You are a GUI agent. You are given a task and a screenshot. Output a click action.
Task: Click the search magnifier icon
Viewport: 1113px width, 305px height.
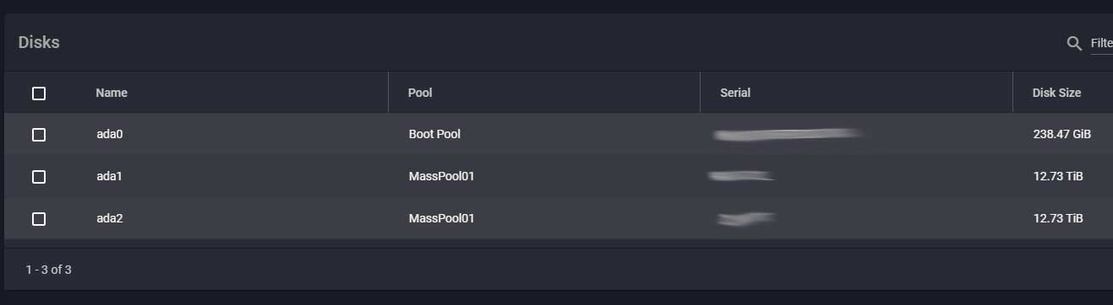pos(1074,44)
